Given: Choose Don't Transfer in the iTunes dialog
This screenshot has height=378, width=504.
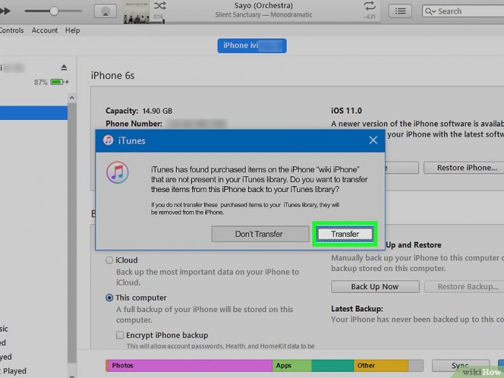Looking at the screenshot, I should [260, 234].
